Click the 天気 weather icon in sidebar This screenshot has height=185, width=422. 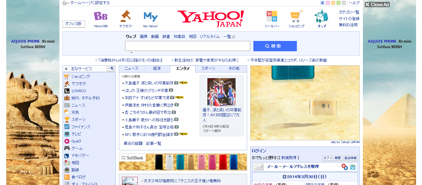point(67,112)
